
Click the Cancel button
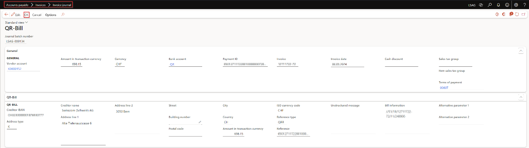[37, 15]
